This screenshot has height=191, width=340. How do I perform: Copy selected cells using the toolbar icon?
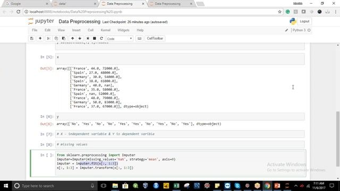pos(56,39)
